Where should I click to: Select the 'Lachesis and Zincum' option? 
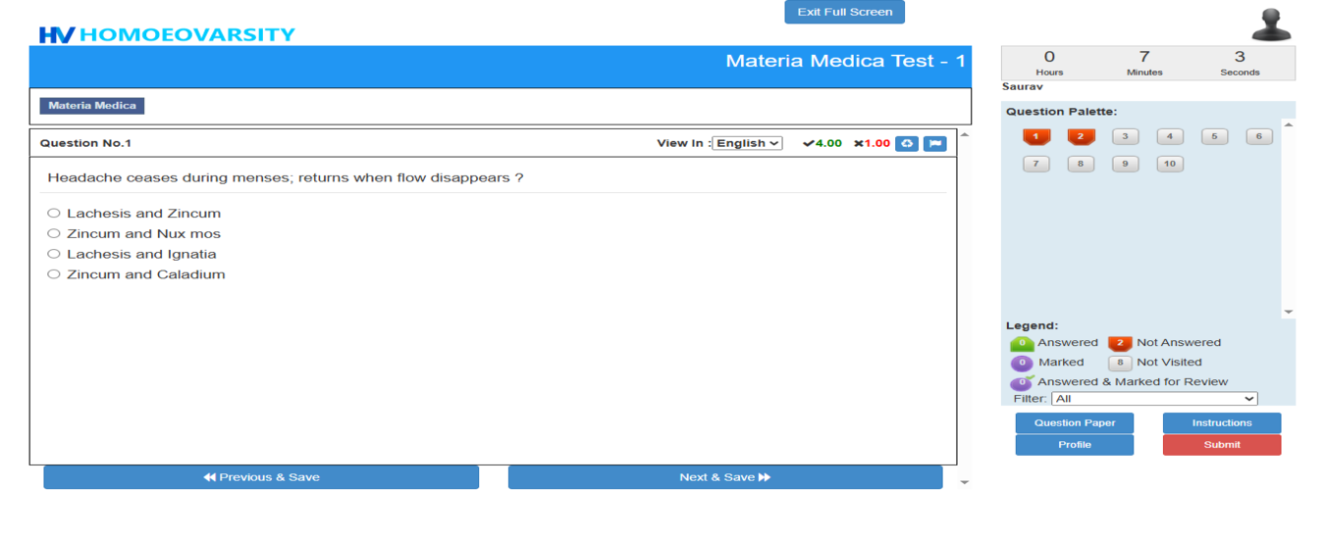[x=54, y=213]
